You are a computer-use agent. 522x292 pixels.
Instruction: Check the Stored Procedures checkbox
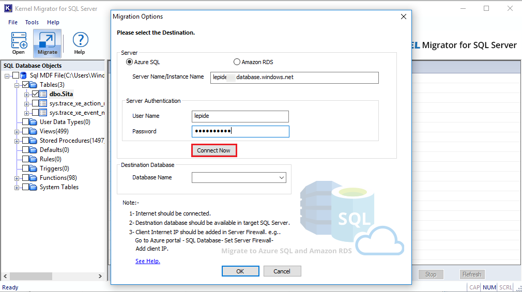pos(25,141)
